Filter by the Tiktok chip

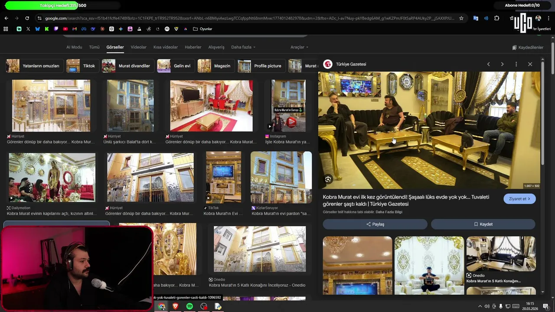pyautogui.click(x=82, y=66)
